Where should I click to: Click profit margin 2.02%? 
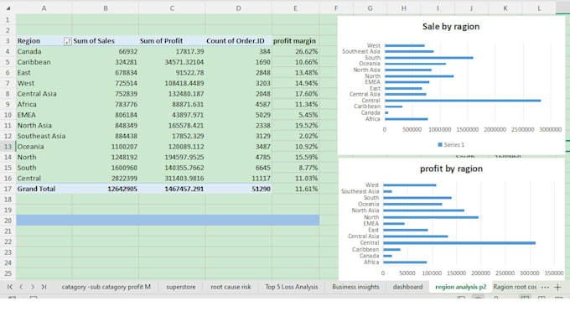(295, 136)
